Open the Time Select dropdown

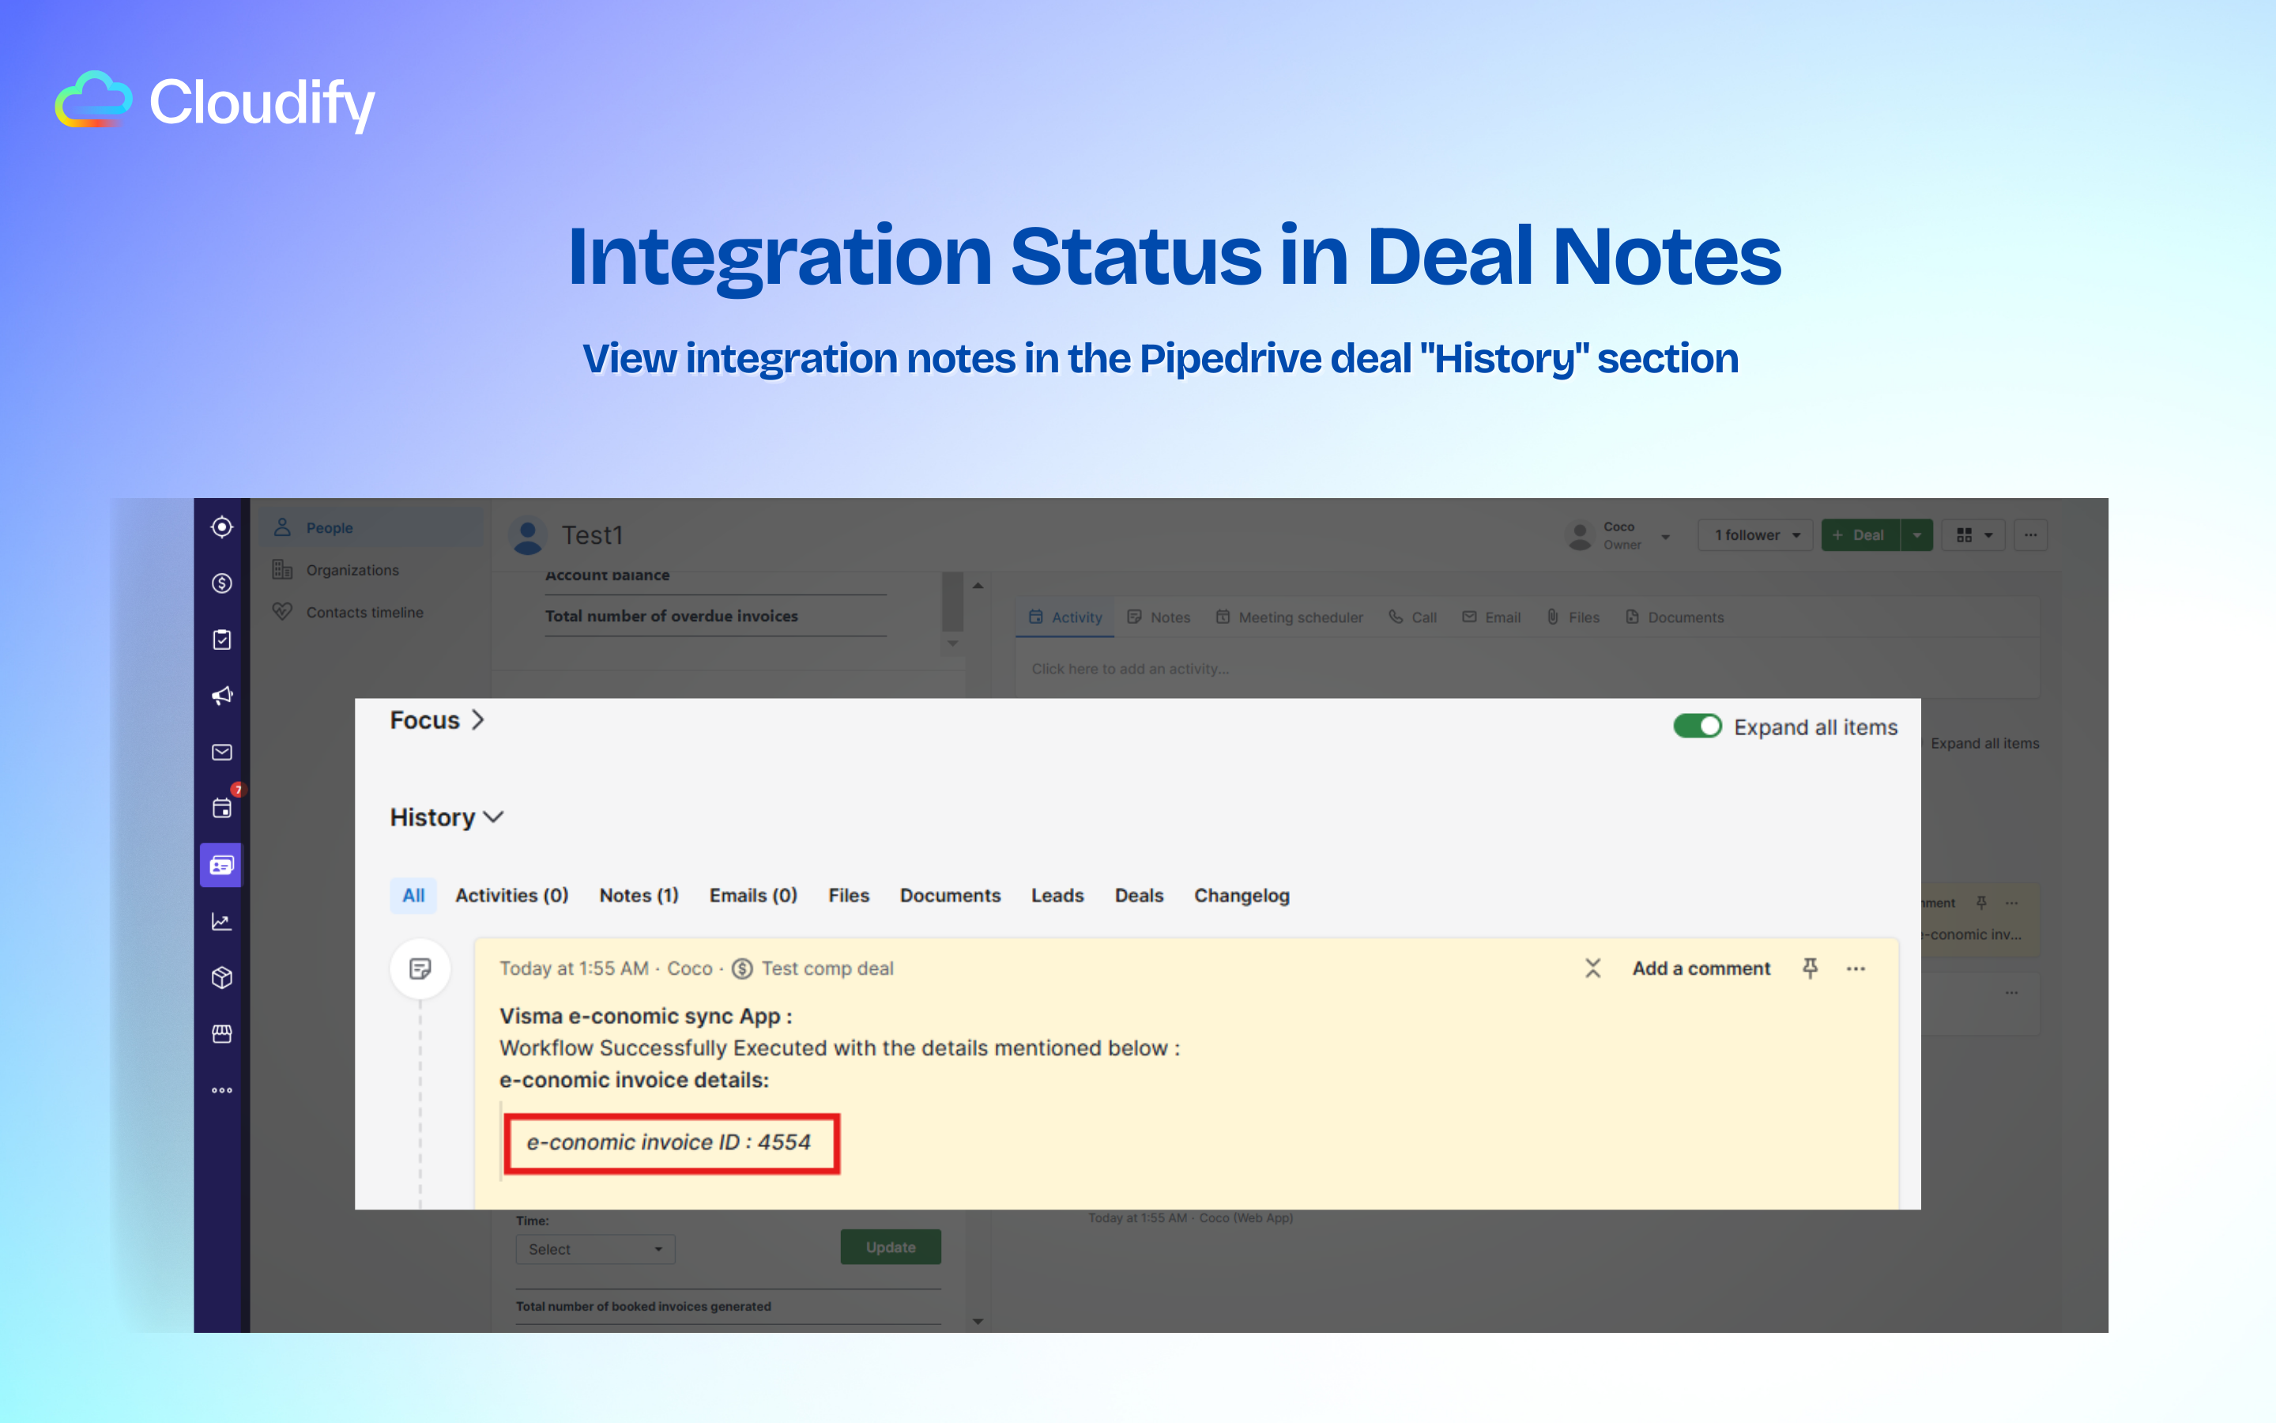tap(595, 1249)
